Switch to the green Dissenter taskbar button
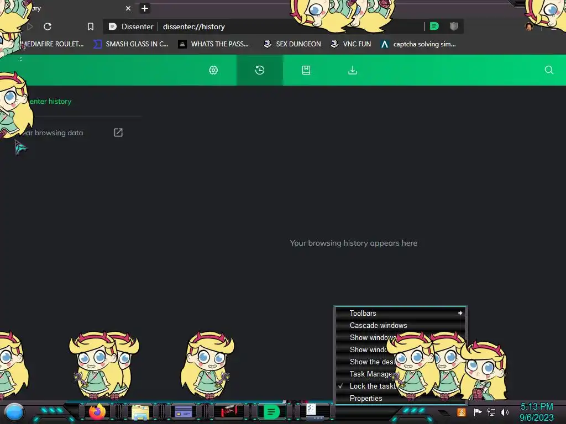Image resolution: width=566 pixels, height=424 pixels. pos(271,412)
